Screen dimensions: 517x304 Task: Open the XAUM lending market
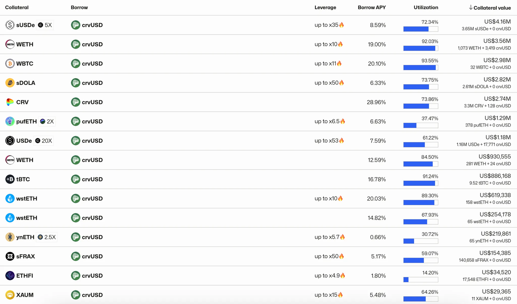258,295
